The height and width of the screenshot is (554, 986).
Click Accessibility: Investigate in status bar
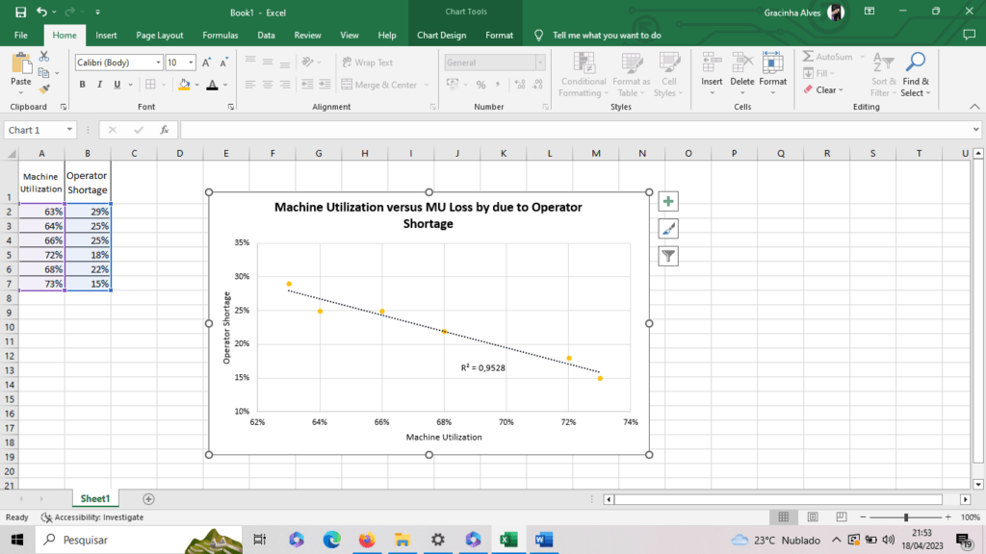(92, 517)
